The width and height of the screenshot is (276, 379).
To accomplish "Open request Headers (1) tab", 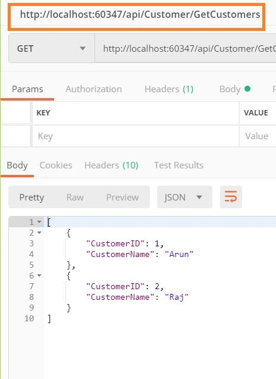I will 169,89.
